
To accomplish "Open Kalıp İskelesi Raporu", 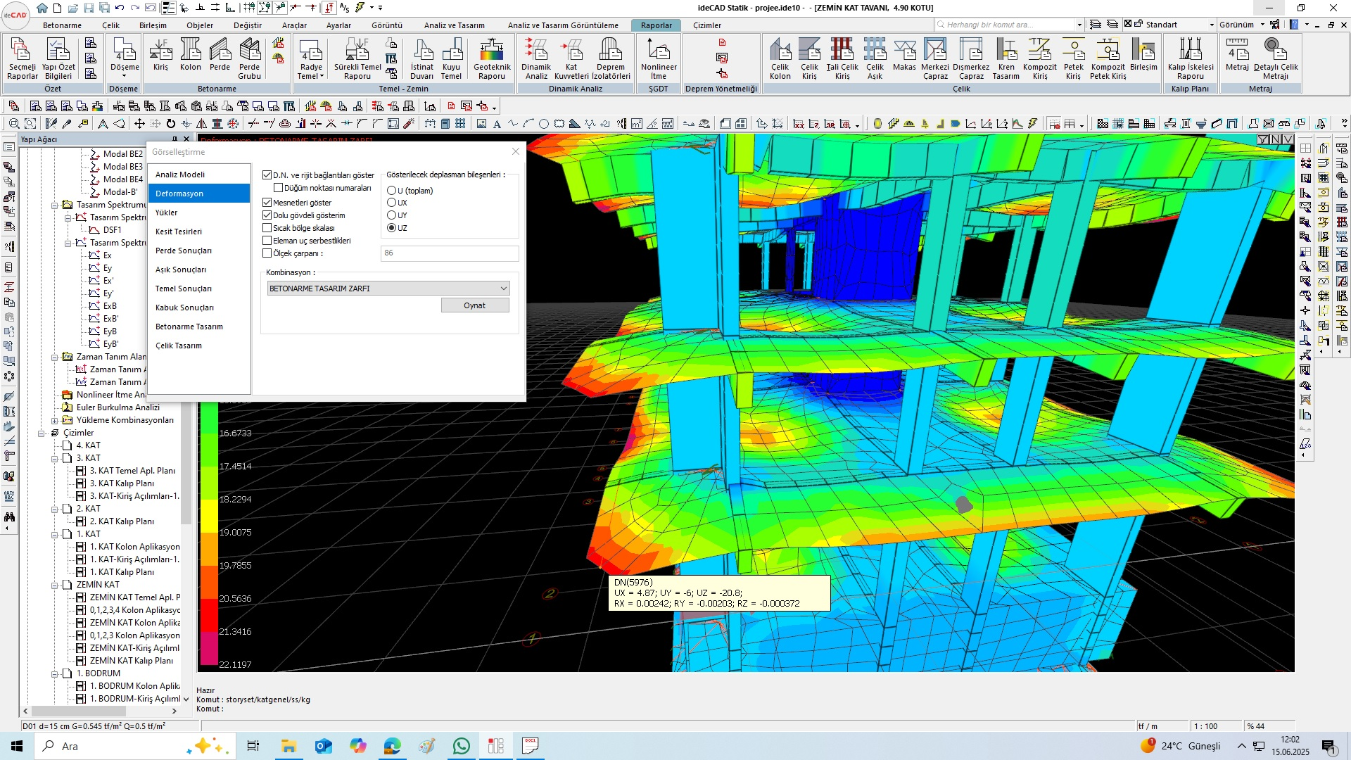I will [x=1191, y=58].
